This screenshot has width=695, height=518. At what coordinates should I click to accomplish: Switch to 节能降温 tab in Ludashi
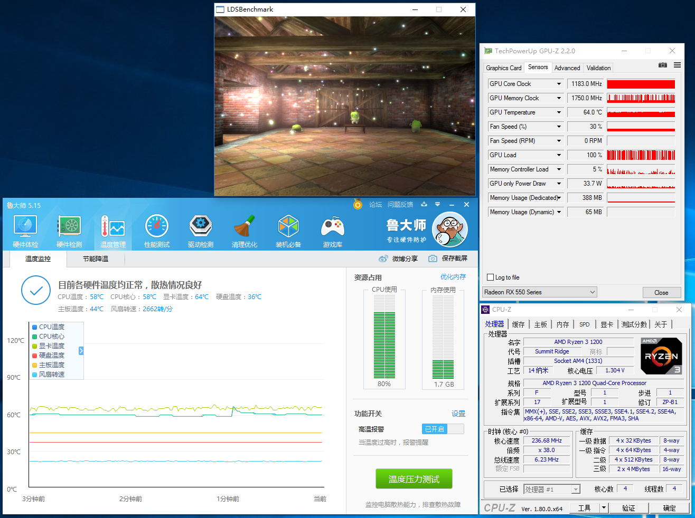tap(96, 259)
